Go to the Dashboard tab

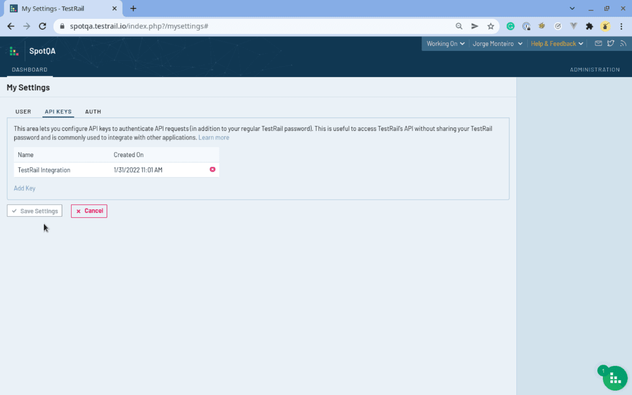[30, 70]
